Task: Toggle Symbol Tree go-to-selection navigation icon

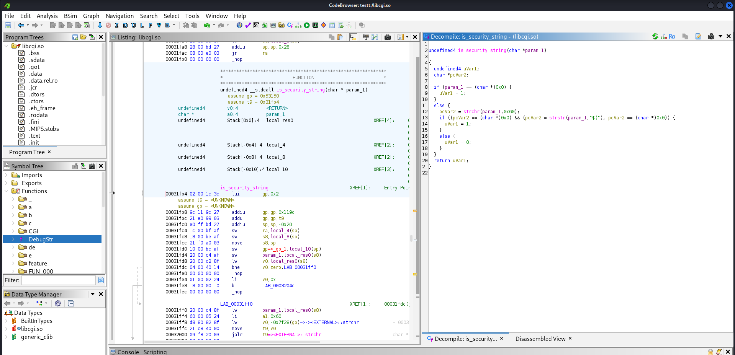Action: point(83,166)
